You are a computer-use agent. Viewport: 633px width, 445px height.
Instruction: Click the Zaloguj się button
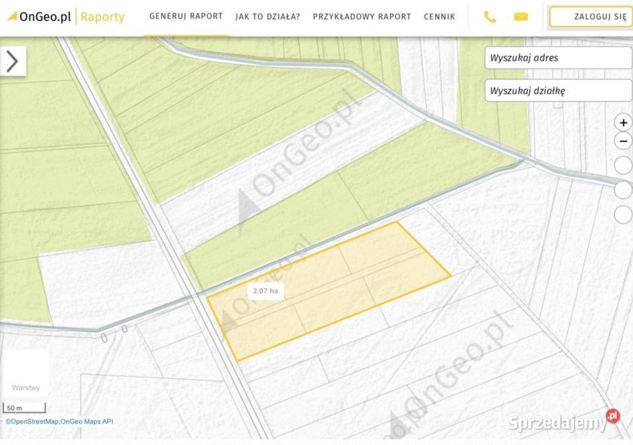pos(590,17)
